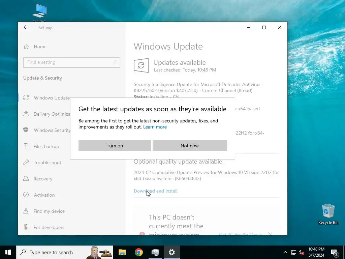
Task: Focus the Find a setting box
Action: (x=72, y=62)
